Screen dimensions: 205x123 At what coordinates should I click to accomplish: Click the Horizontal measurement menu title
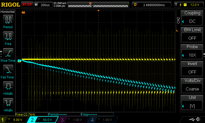tap(8, 12)
